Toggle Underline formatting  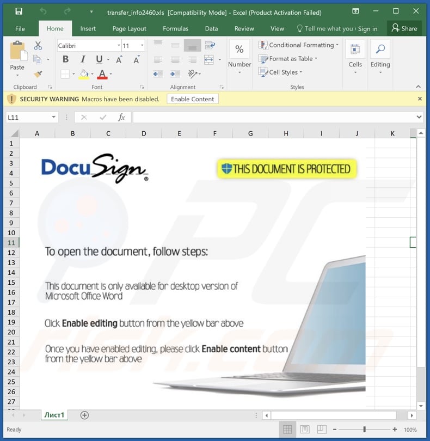point(99,59)
